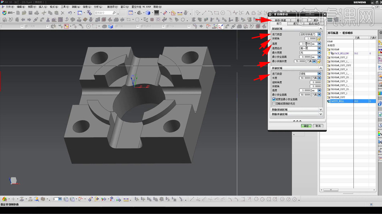This screenshot has height=214, width=382.
Task: Click the Undo arrow icon
Action: pos(70,13)
